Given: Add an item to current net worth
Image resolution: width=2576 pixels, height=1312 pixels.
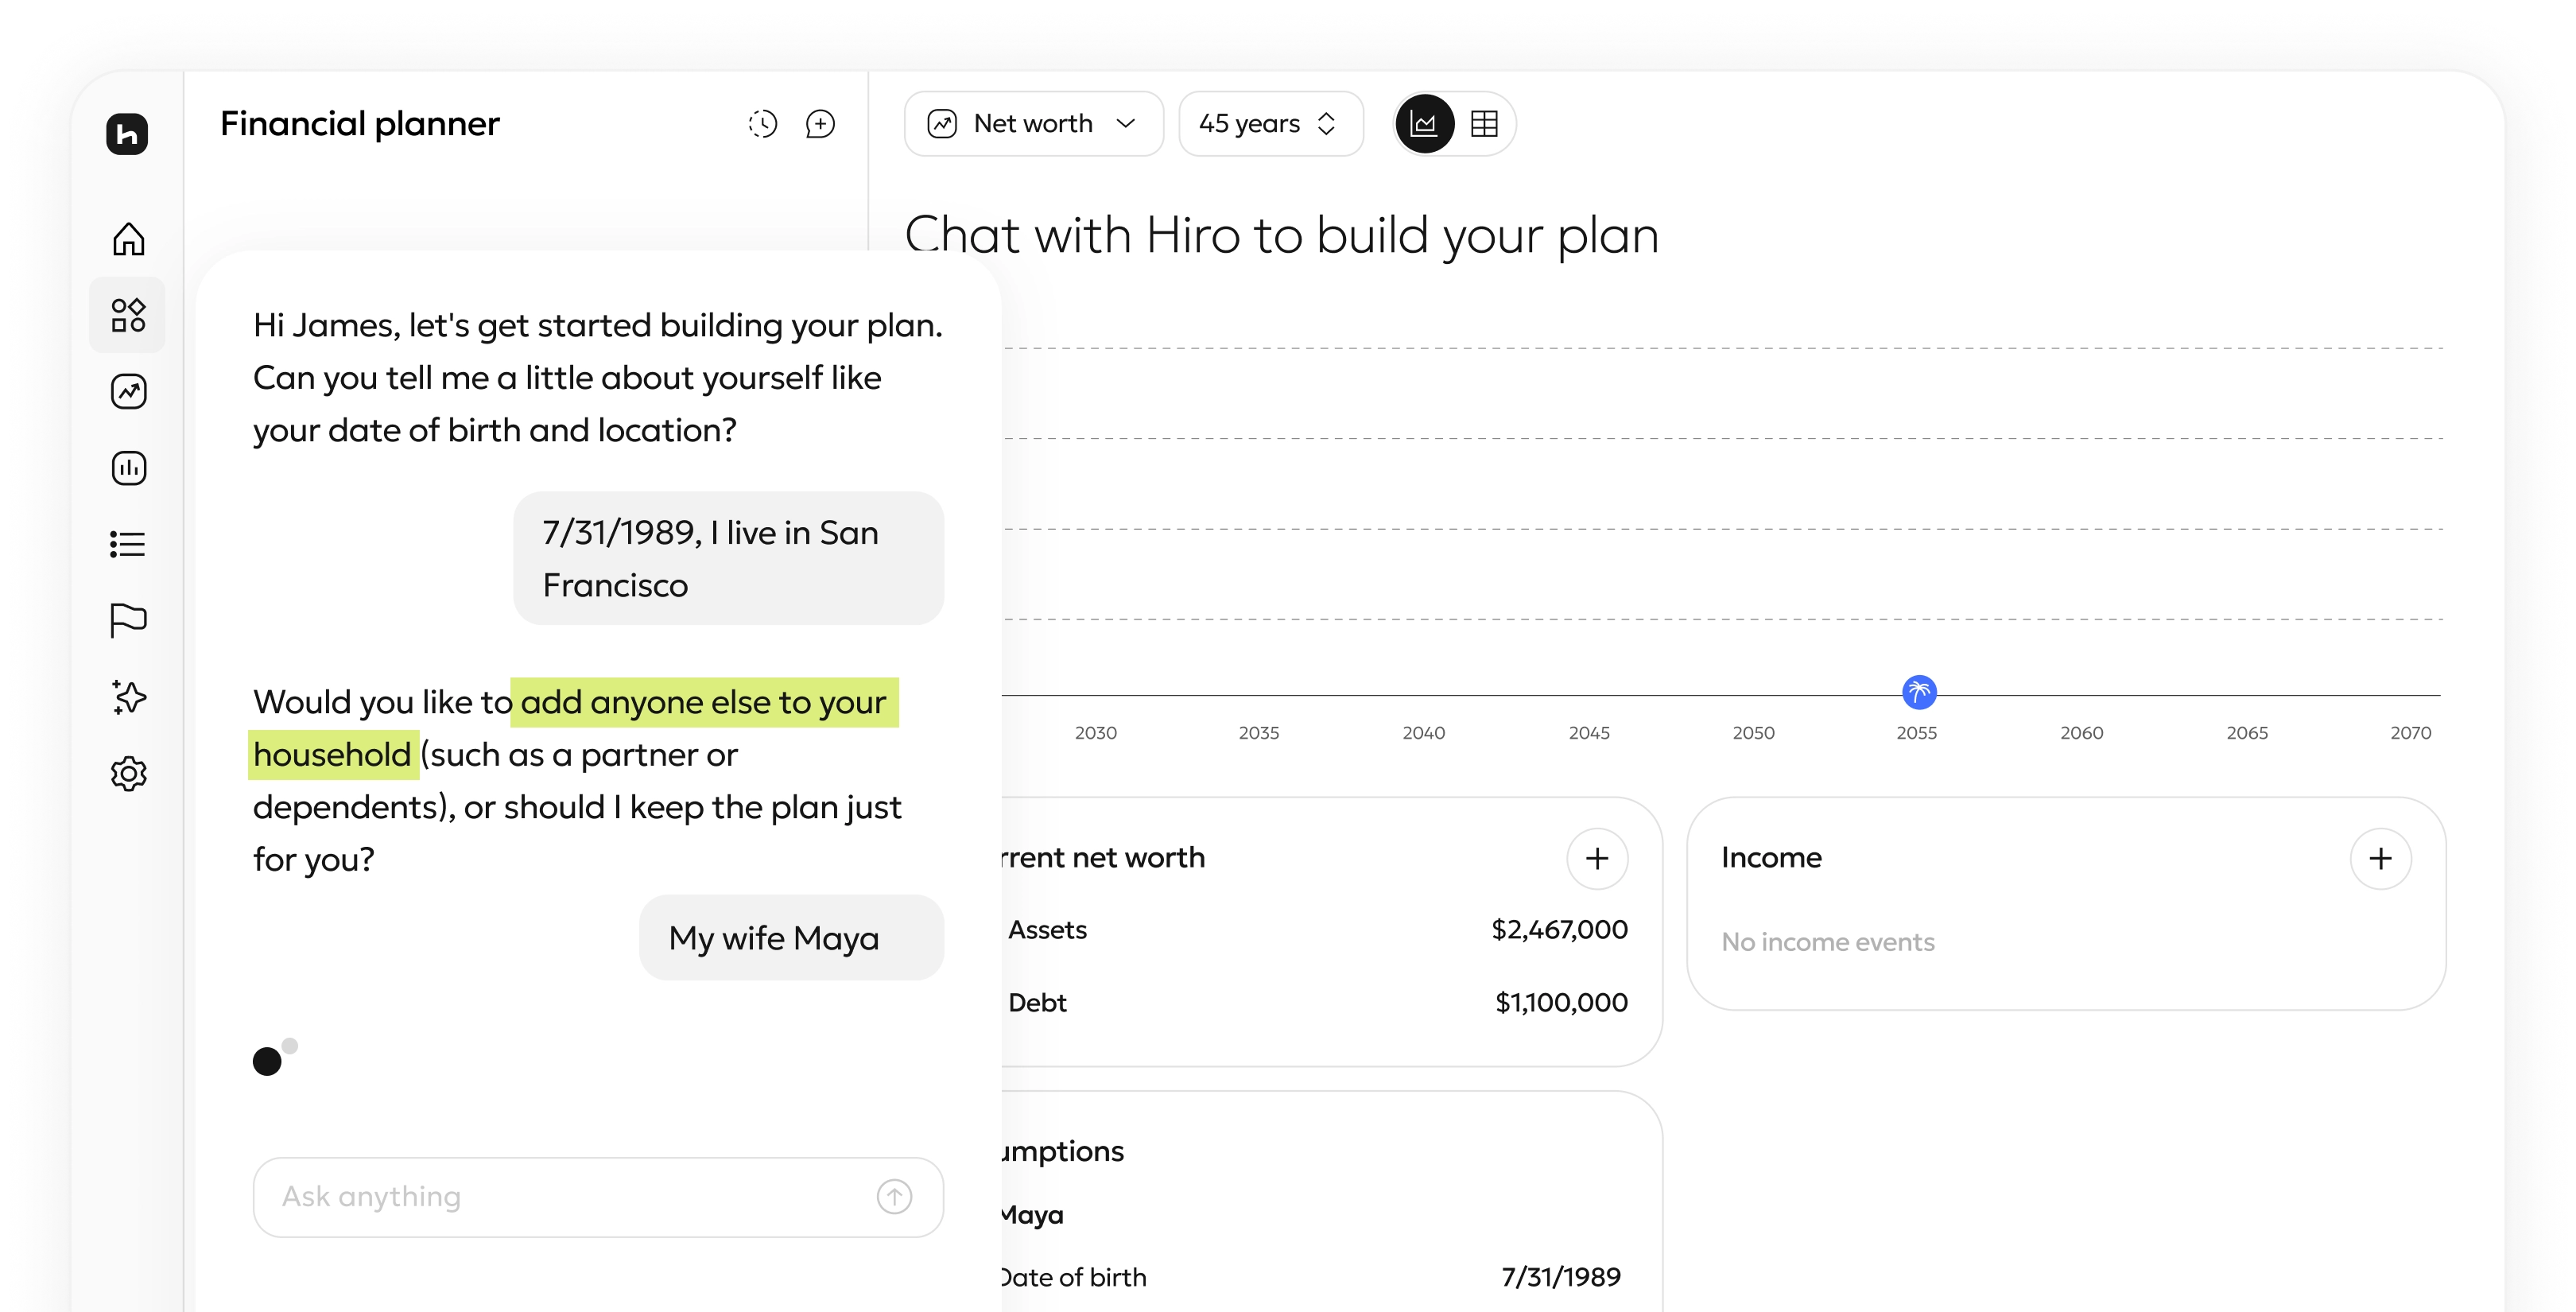Looking at the screenshot, I should (x=1597, y=858).
